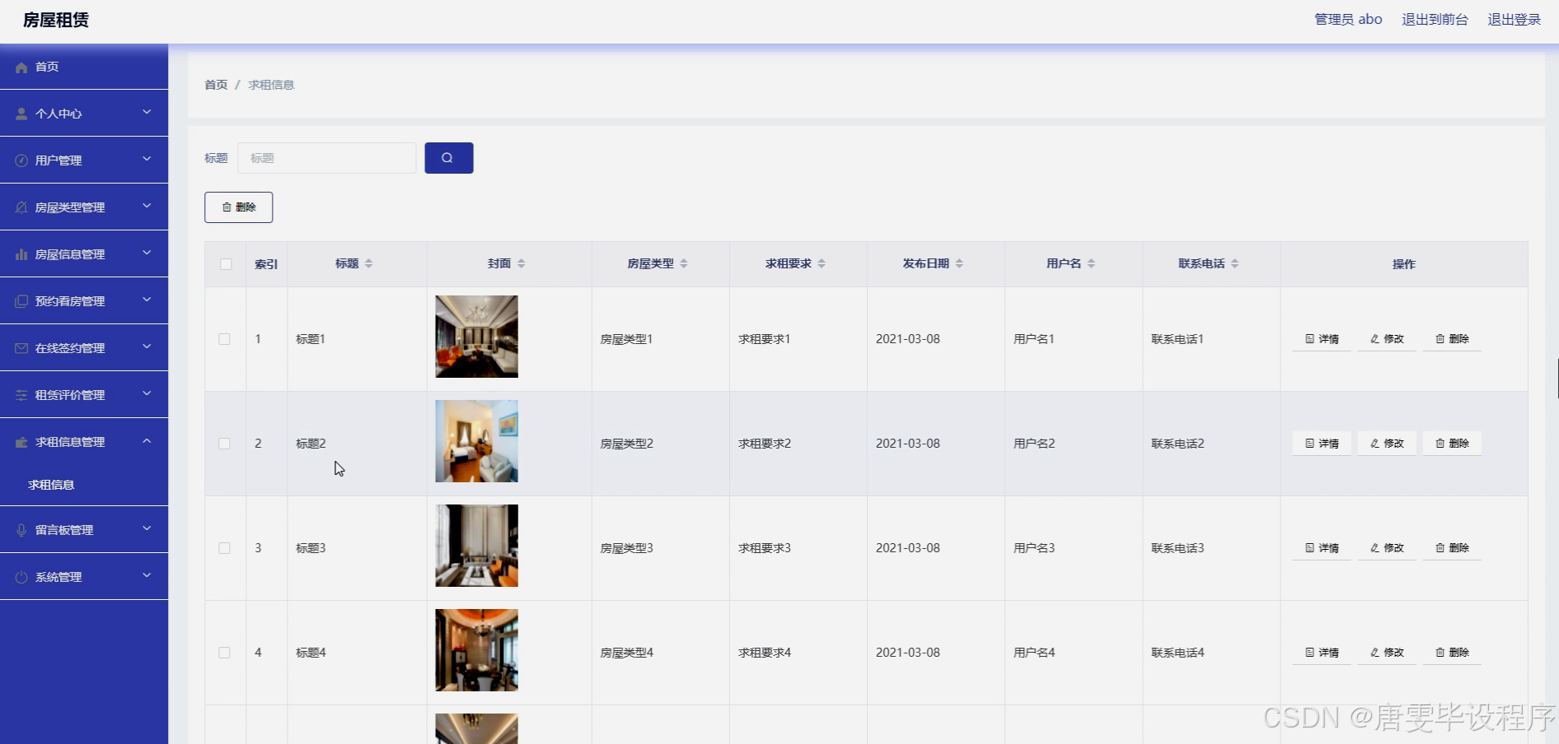Open 详情 for row 标题3
1559x744 pixels.
(1322, 548)
